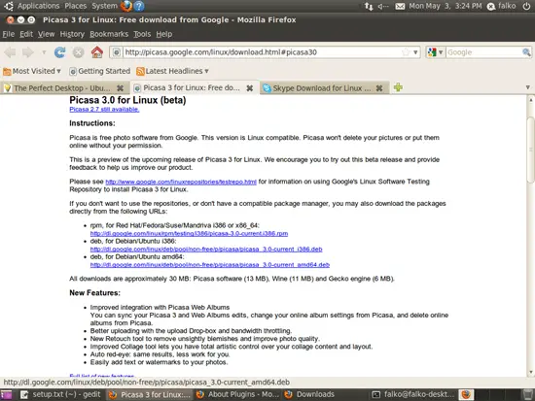Click the Forward navigation arrow
Image resolution: width=535 pixels, height=401 pixels.
point(28,52)
